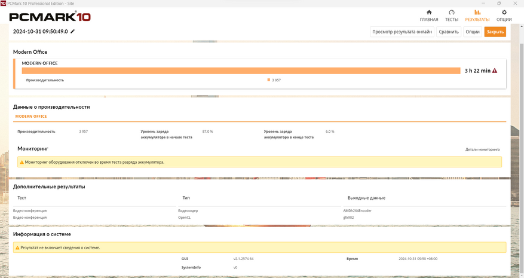This screenshot has height=278, width=524.
Task: Click orange Производительность legend swatch
Action: point(269,80)
